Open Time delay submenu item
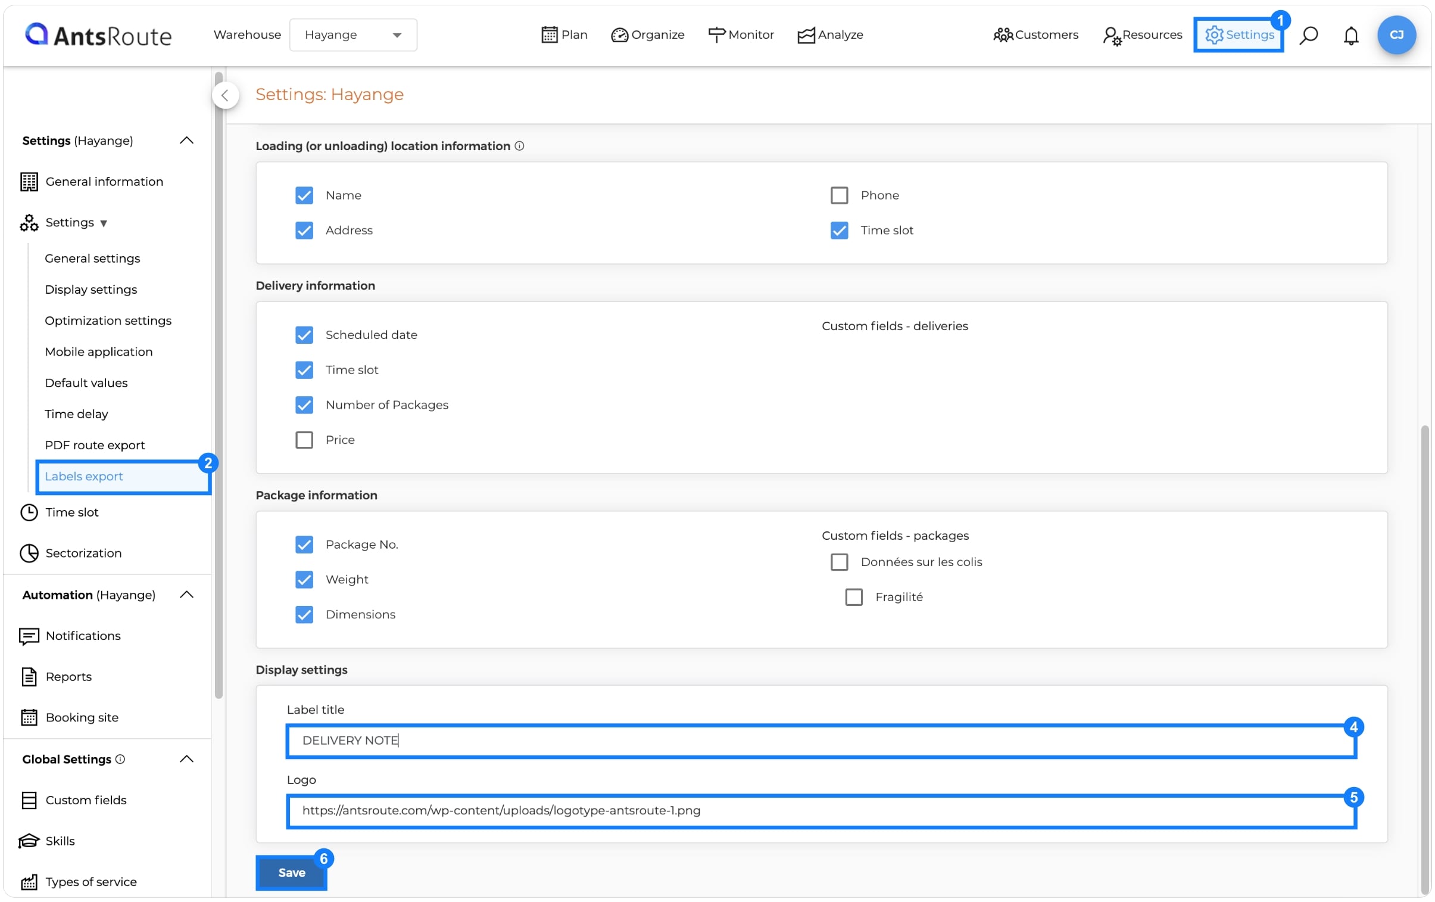The image size is (1435, 902). [76, 413]
